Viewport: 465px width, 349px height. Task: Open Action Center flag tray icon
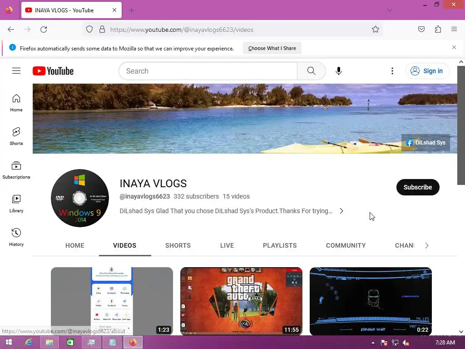pyautogui.click(x=384, y=343)
